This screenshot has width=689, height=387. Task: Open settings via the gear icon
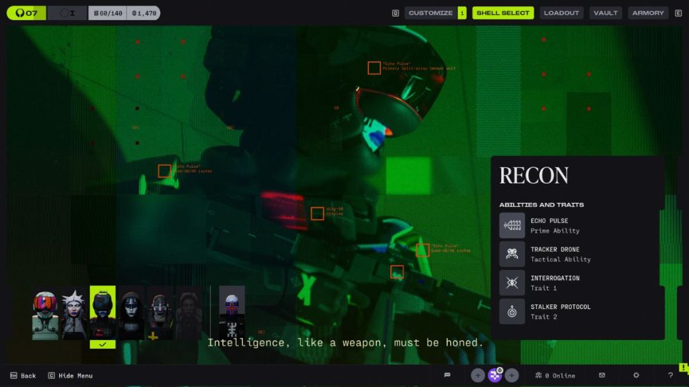coord(637,376)
